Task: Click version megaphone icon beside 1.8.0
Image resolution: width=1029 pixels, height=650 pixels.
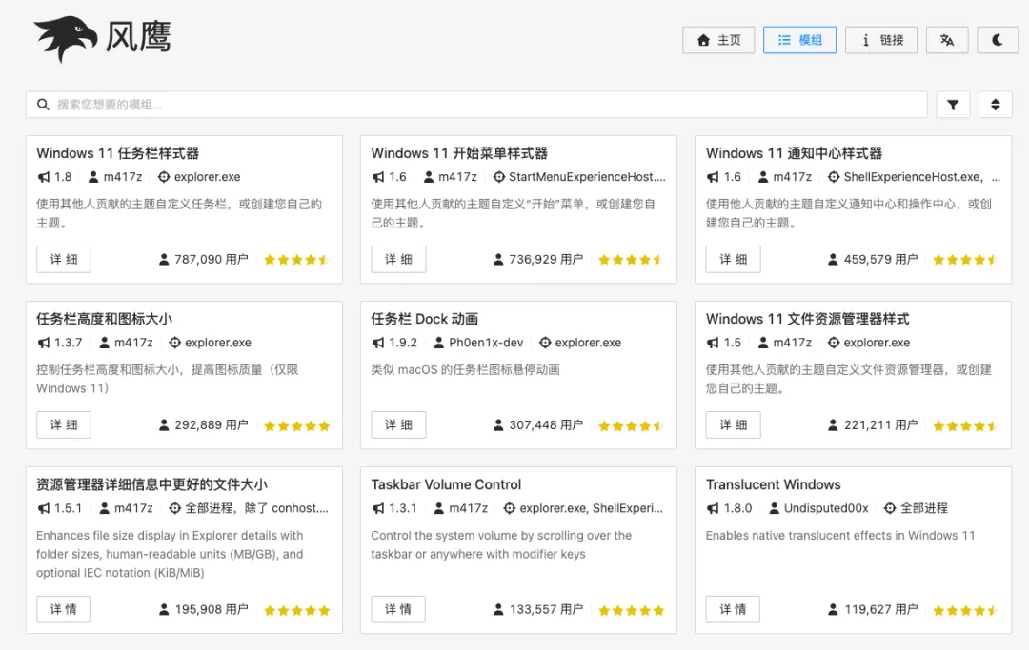Action: pyautogui.click(x=713, y=508)
